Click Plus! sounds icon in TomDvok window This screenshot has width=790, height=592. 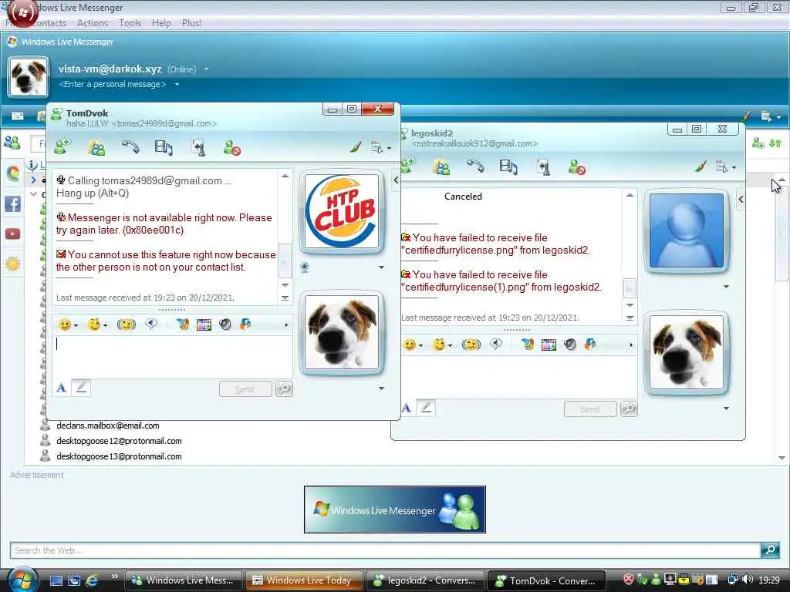(x=225, y=325)
